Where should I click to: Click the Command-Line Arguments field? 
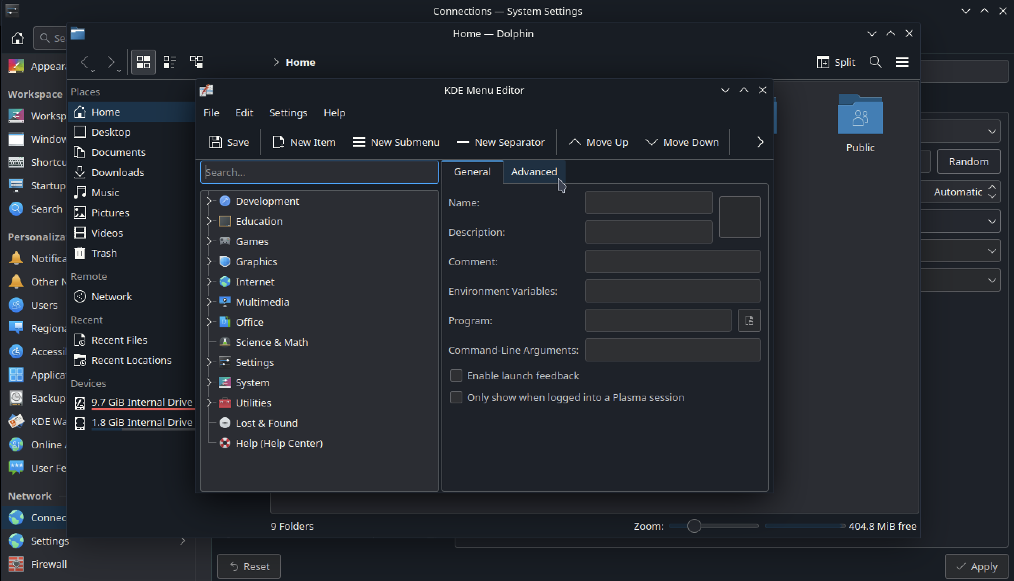point(672,350)
